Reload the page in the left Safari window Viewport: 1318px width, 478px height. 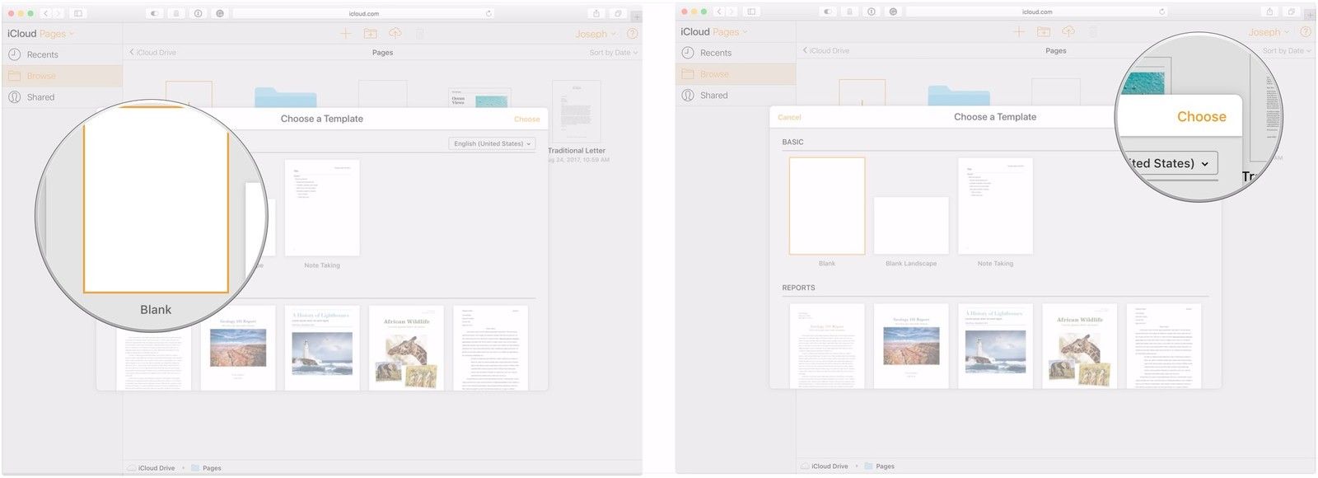[488, 13]
